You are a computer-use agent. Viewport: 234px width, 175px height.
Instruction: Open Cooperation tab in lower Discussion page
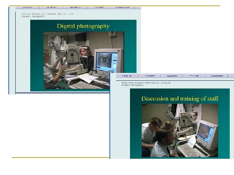point(217,76)
